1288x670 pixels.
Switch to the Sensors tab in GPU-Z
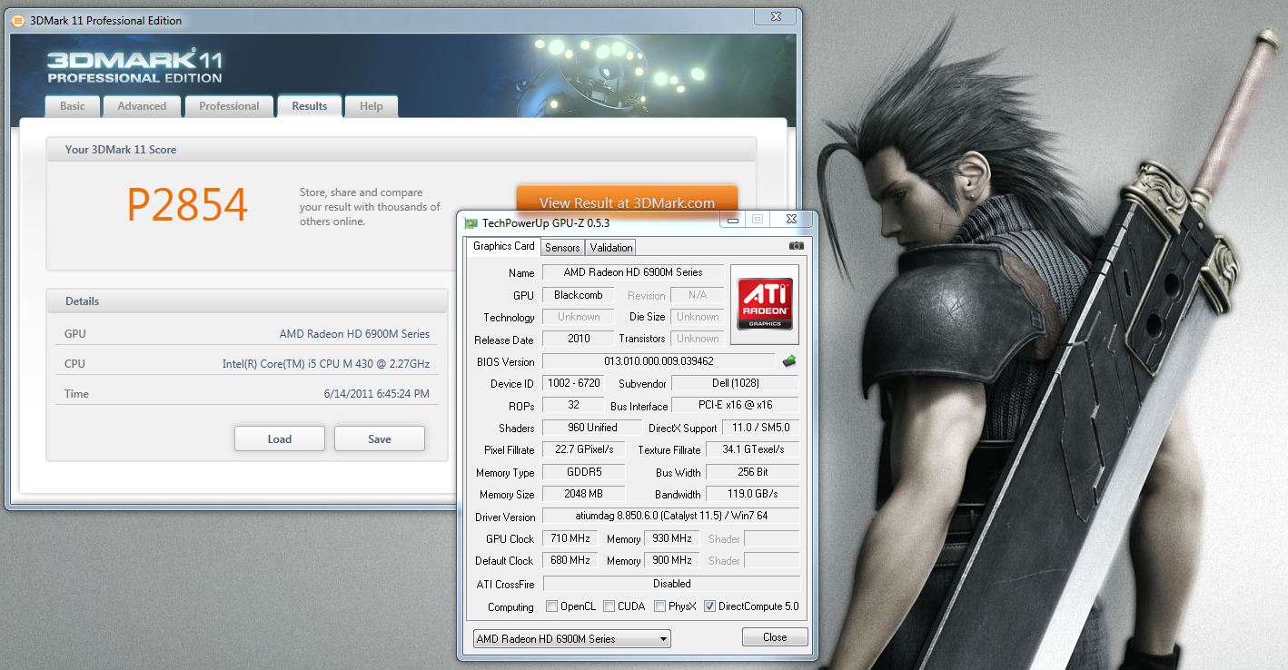pos(562,248)
